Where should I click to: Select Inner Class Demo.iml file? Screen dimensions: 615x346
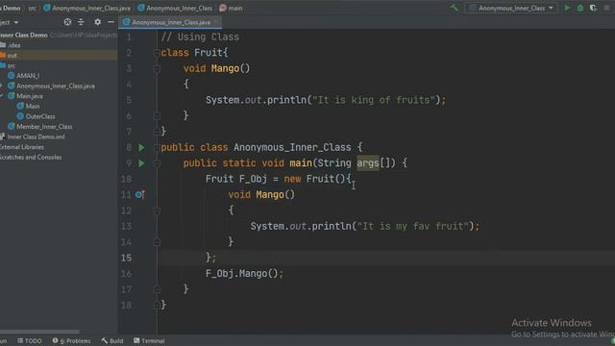(36, 136)
